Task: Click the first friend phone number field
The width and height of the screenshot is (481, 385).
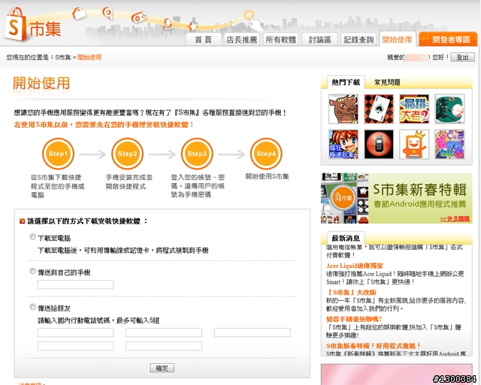Action: click(75, 332)
